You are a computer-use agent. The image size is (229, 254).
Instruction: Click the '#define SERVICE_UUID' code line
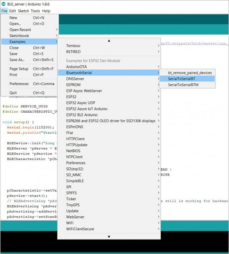25,106
